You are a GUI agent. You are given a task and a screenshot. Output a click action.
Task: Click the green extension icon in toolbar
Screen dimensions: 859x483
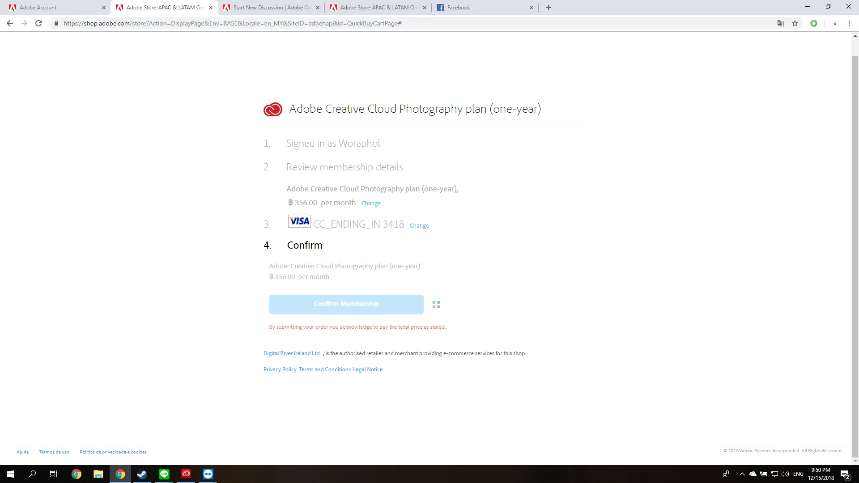814,23
